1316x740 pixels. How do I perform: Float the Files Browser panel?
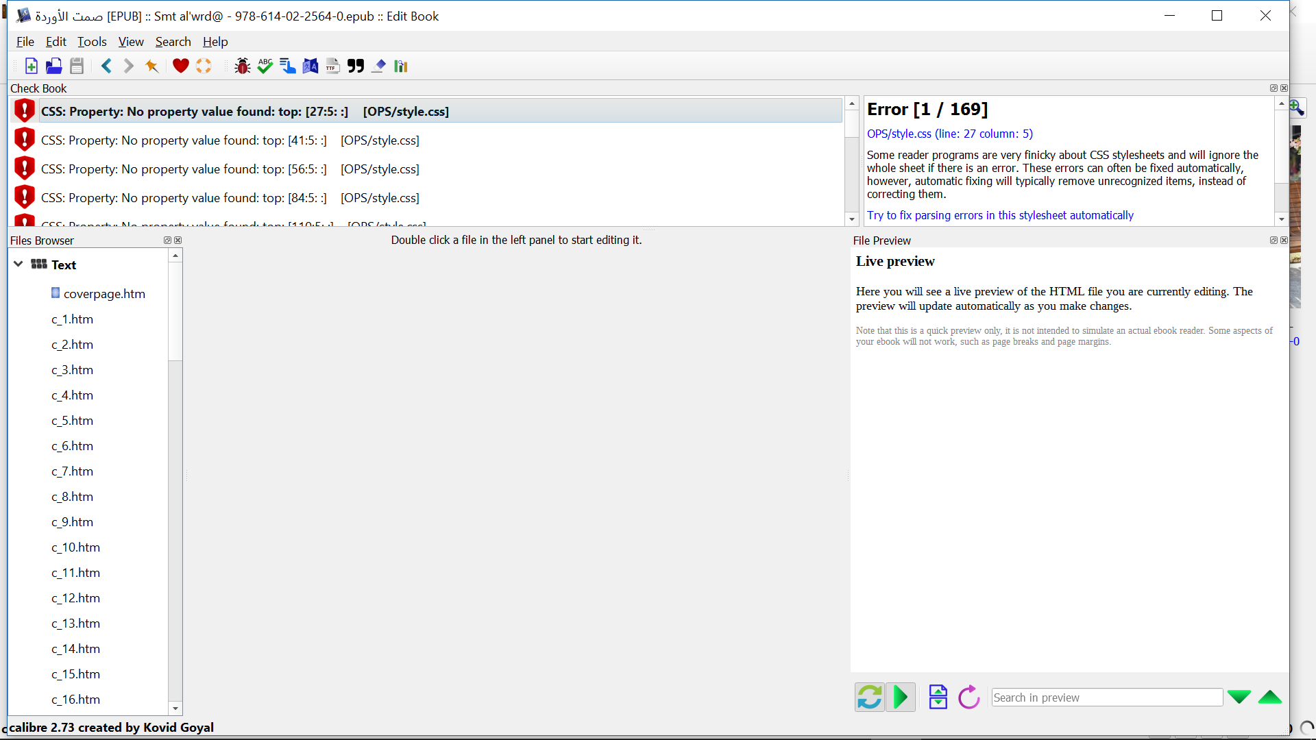click(x=167, y=241)
